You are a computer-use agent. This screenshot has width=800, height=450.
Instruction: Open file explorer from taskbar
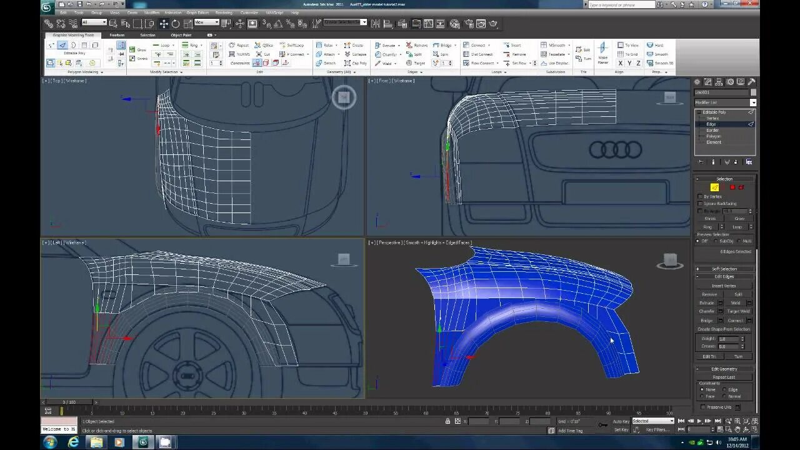click(96, 442)
